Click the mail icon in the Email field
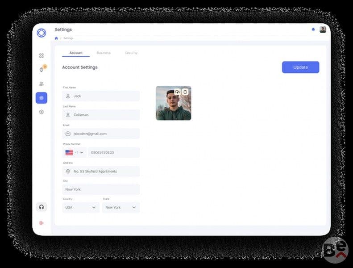The width and height of the screenshot is (353, 268). [68, 134]
